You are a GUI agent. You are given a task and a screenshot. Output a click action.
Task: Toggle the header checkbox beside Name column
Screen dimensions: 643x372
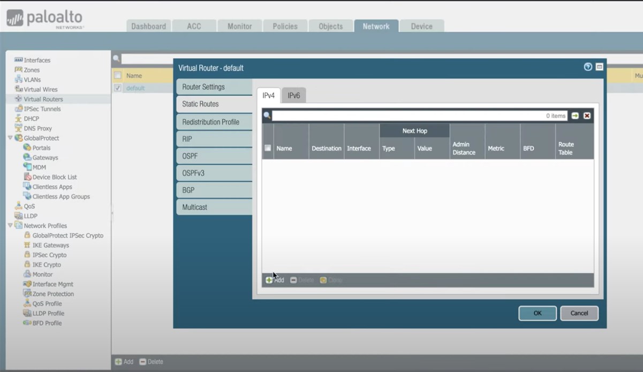118,75
